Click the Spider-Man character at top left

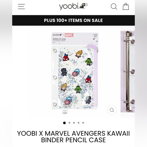pyautogui.click(x=66, y=58)
